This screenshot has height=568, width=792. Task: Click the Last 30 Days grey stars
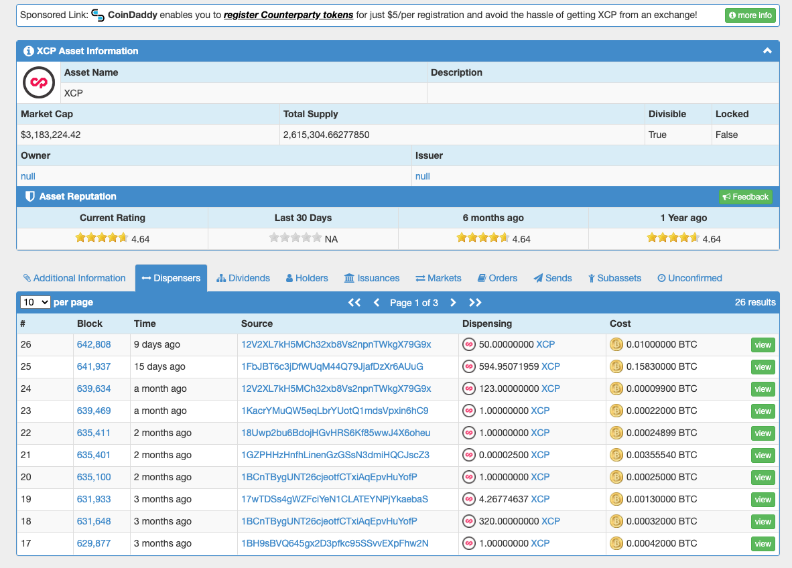point(295,238)
